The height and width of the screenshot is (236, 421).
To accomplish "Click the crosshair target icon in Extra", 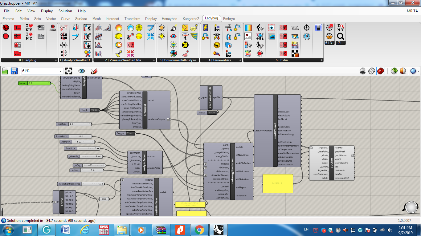I will (307, 28).
